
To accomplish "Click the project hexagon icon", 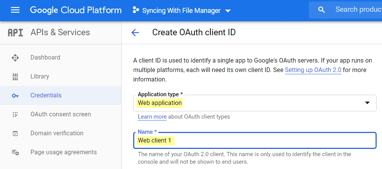I will point(135,10).
